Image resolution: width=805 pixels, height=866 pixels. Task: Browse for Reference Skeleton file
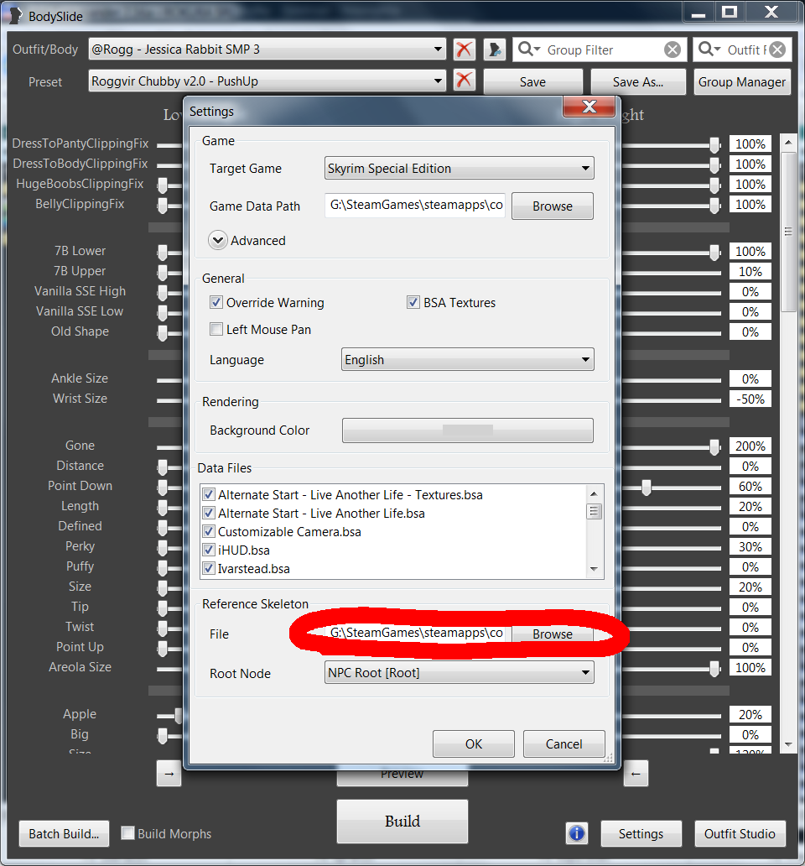(553, 634)
